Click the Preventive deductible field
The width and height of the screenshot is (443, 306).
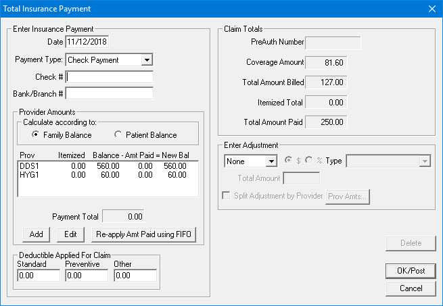click(x=87, y=276)
